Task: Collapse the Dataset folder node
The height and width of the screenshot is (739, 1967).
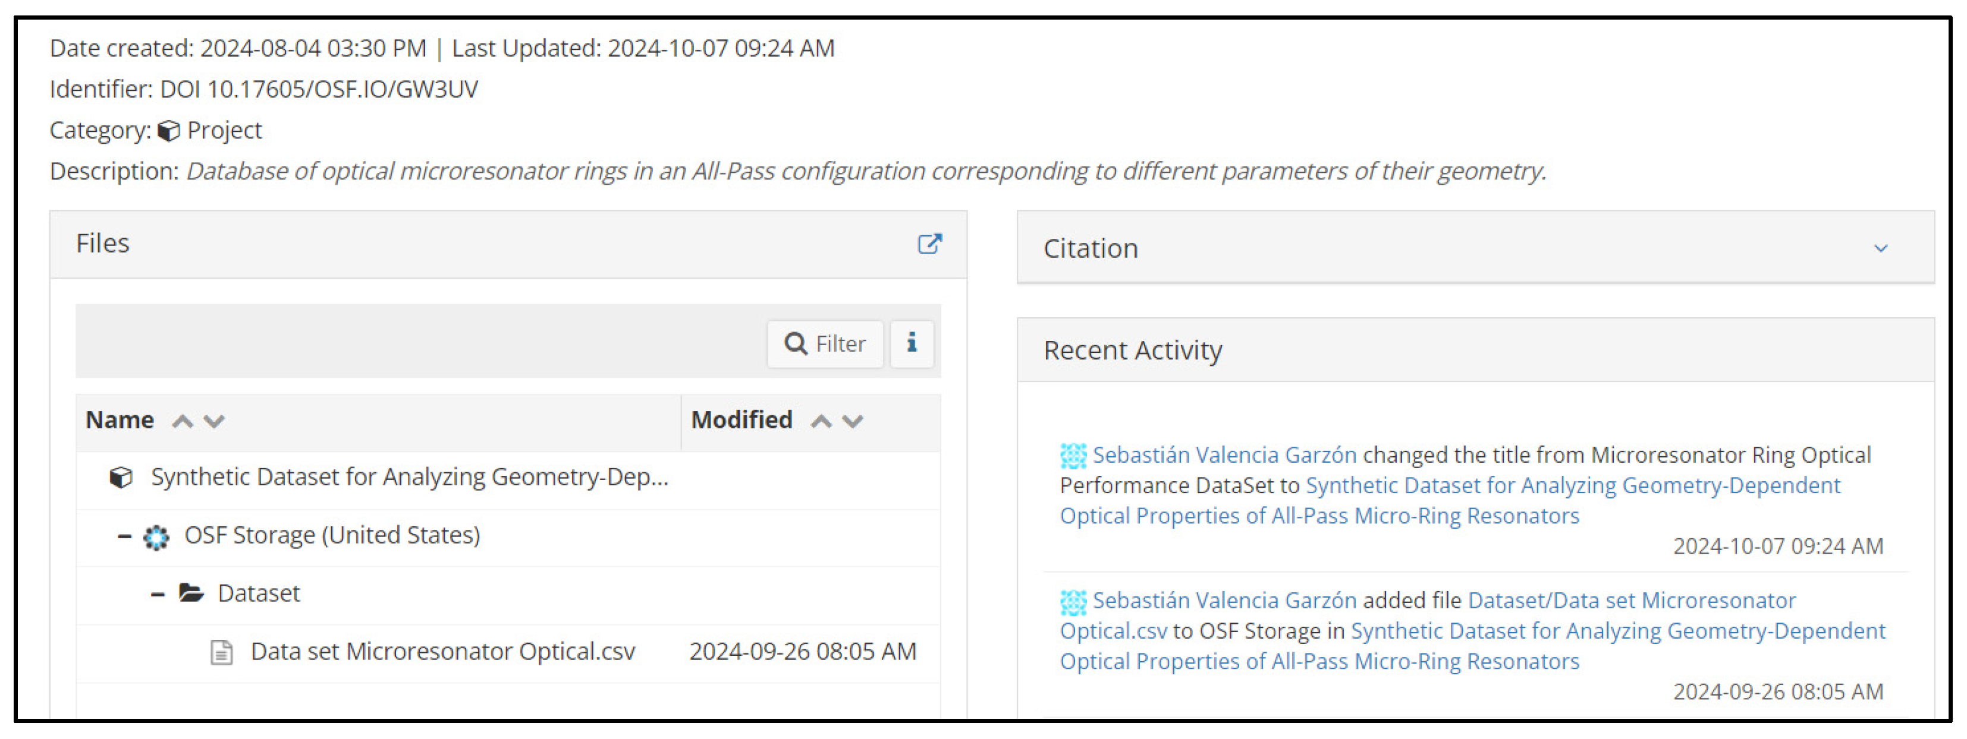Action: 158,594
